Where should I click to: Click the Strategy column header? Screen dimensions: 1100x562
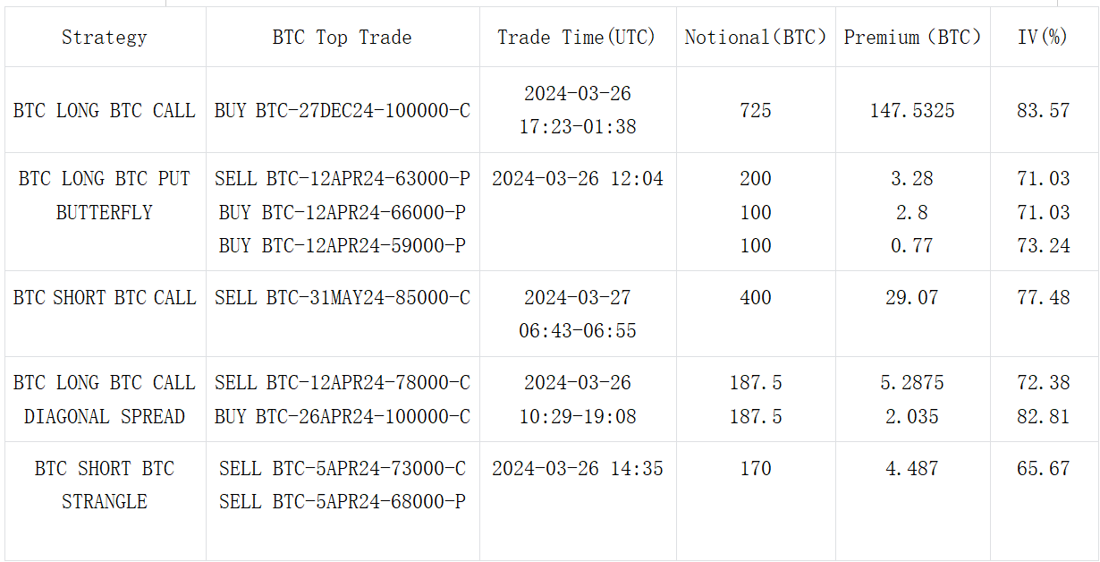click(104, 38)
